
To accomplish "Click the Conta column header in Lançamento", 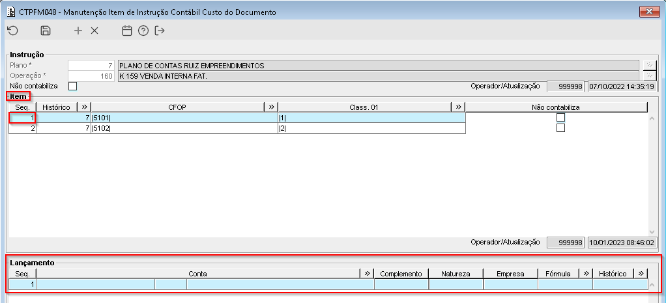I will pyautogui.click(x=198, y=274).
